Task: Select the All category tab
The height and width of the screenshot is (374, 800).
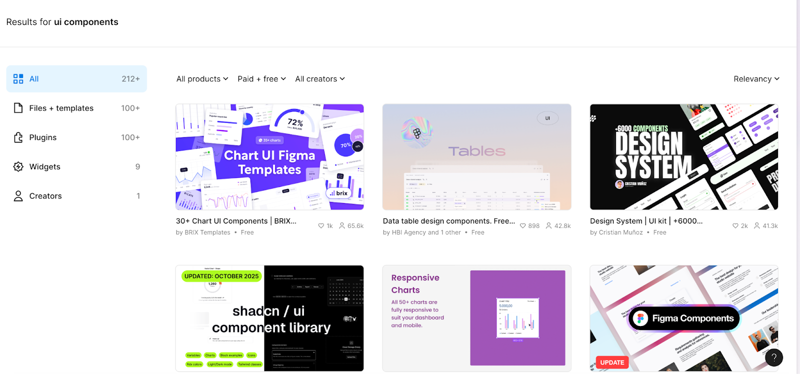Action: (76, 79)
